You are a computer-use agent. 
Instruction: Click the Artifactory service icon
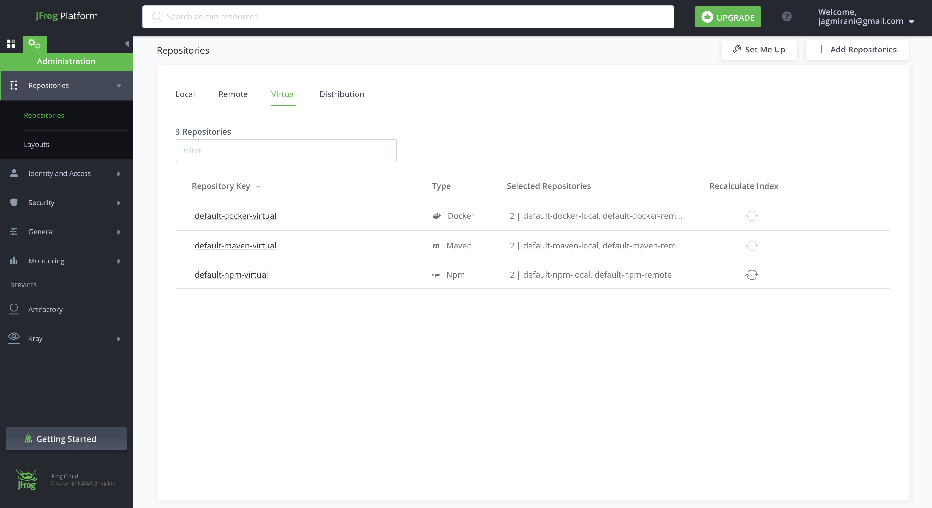[14, 309]
